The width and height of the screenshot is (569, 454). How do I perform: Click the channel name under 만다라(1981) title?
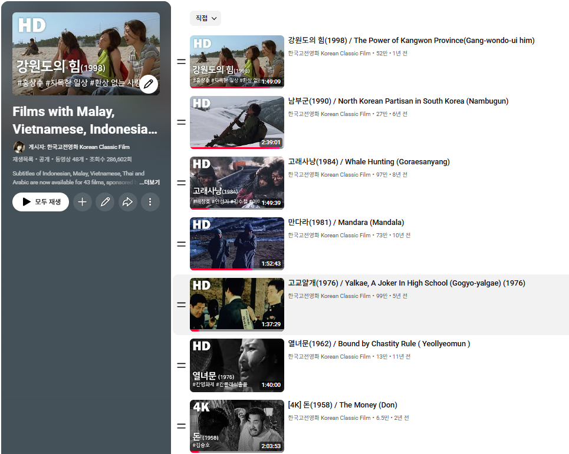pos(329,236)
